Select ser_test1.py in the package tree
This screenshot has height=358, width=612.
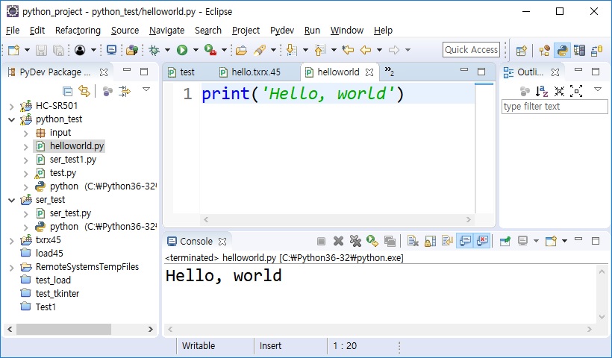tap(73, 160)
